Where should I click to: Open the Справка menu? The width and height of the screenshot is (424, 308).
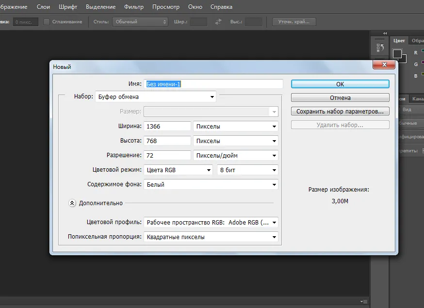(222, 7)
